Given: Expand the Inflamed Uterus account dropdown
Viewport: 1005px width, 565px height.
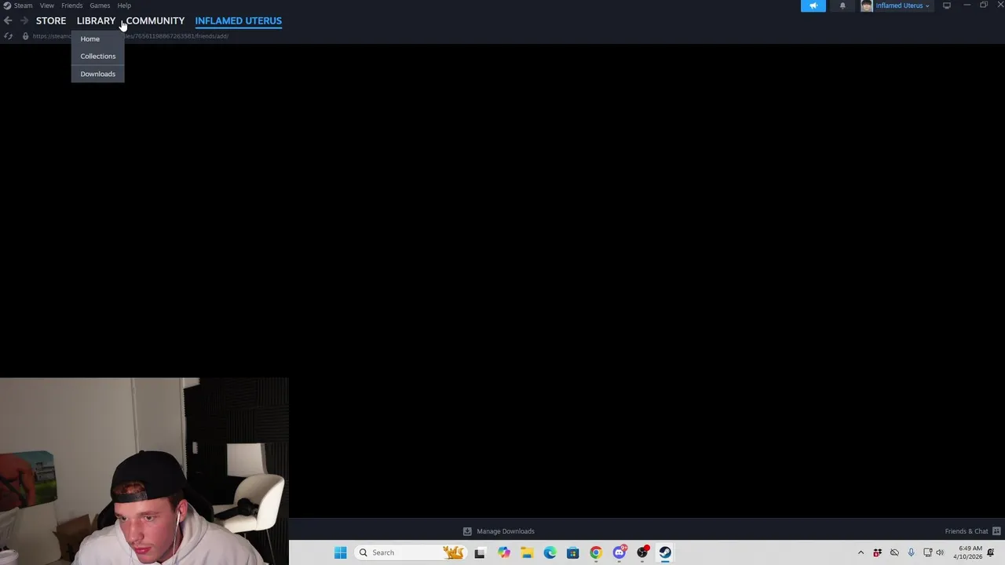Looking at the screenshot, I should [902, 5].
